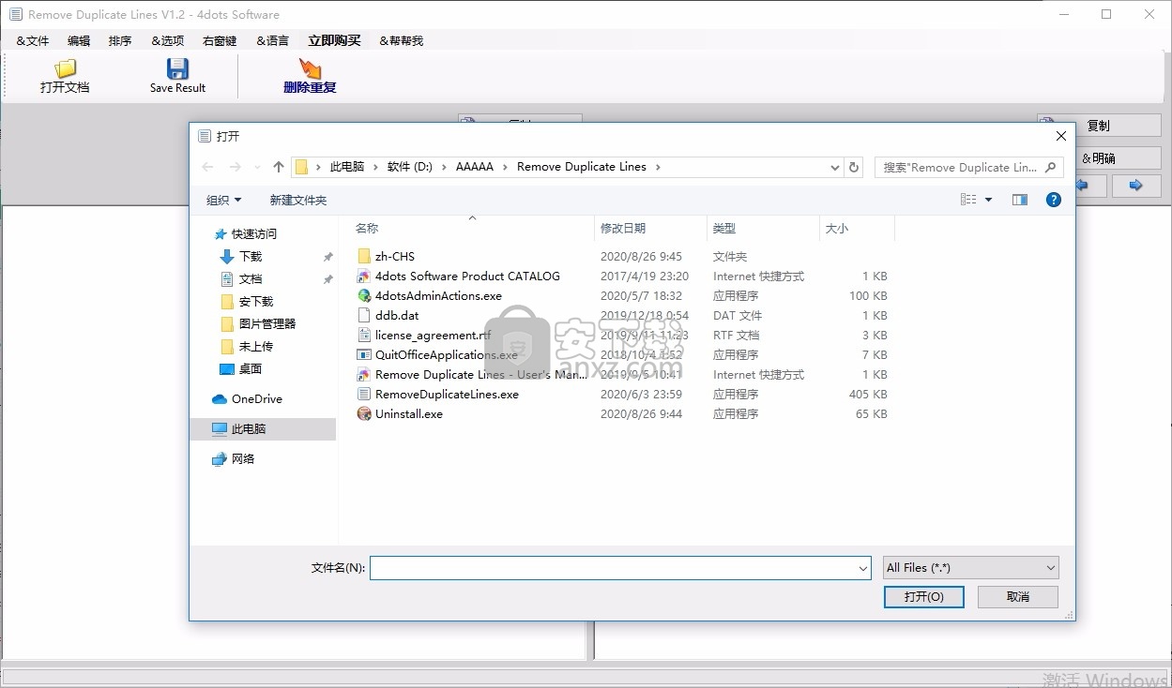The width and height of the screenshot is (1172, 688).
Task: Click the 删除重复 toolbar icon
Action: [x=310, y=68]
